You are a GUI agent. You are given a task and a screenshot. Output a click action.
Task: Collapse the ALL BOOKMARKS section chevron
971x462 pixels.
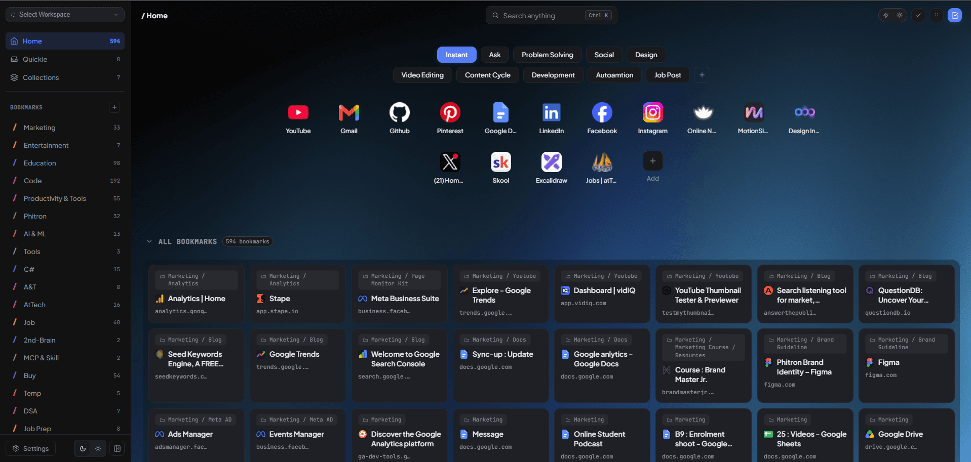[149, 241]
